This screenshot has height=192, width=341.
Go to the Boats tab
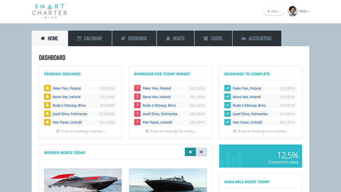pyautogui.click(x=175, y=38)
